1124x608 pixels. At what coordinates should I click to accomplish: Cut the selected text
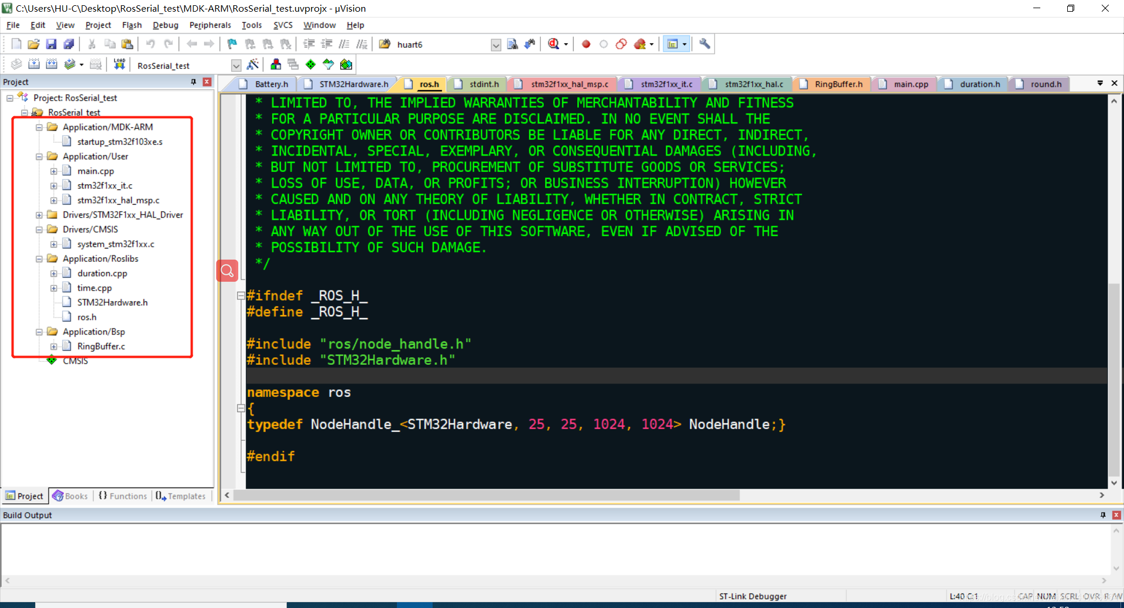point(92,44)
